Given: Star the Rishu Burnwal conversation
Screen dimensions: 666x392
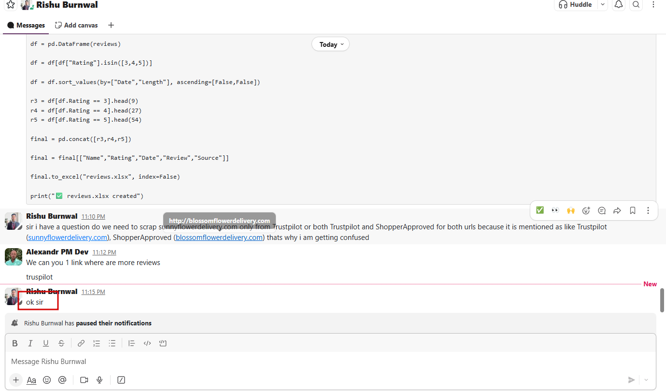Looking at the screenshot, I should (x=10, y=5).
